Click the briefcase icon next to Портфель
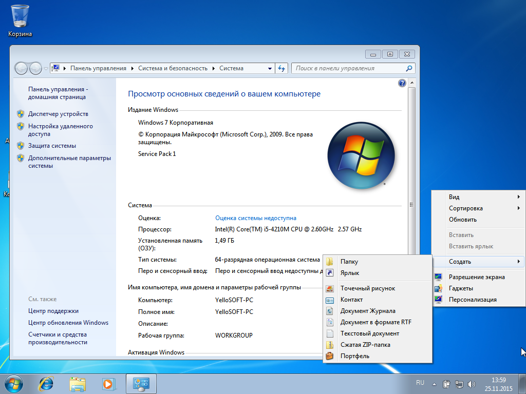The width and height of the screenshot is (526, 394). (330, 356)
